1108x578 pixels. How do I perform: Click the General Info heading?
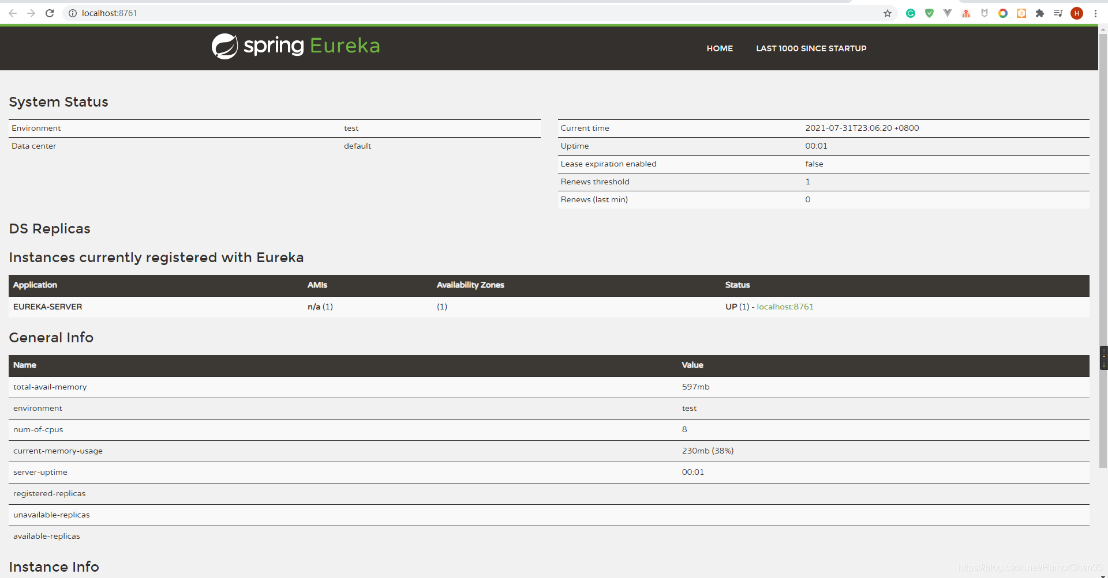(51, 337)
